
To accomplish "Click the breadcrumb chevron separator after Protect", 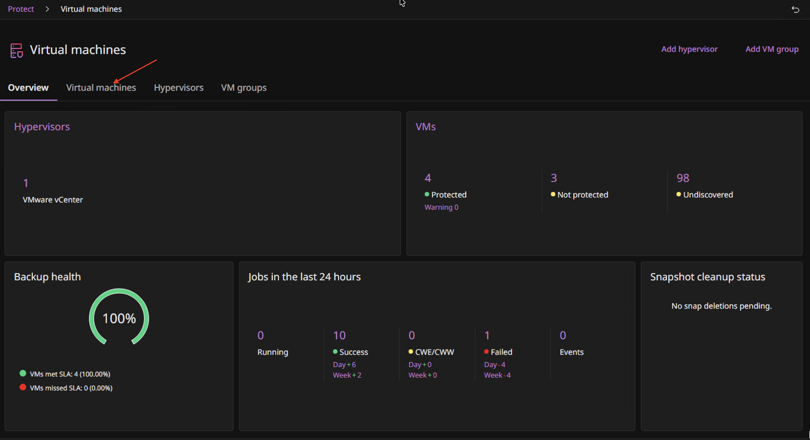I will pos(47,9).
